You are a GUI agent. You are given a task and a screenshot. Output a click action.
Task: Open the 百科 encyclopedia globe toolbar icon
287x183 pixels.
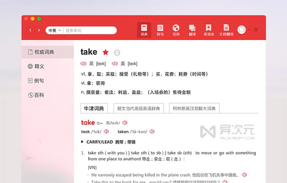coord(176,30)
